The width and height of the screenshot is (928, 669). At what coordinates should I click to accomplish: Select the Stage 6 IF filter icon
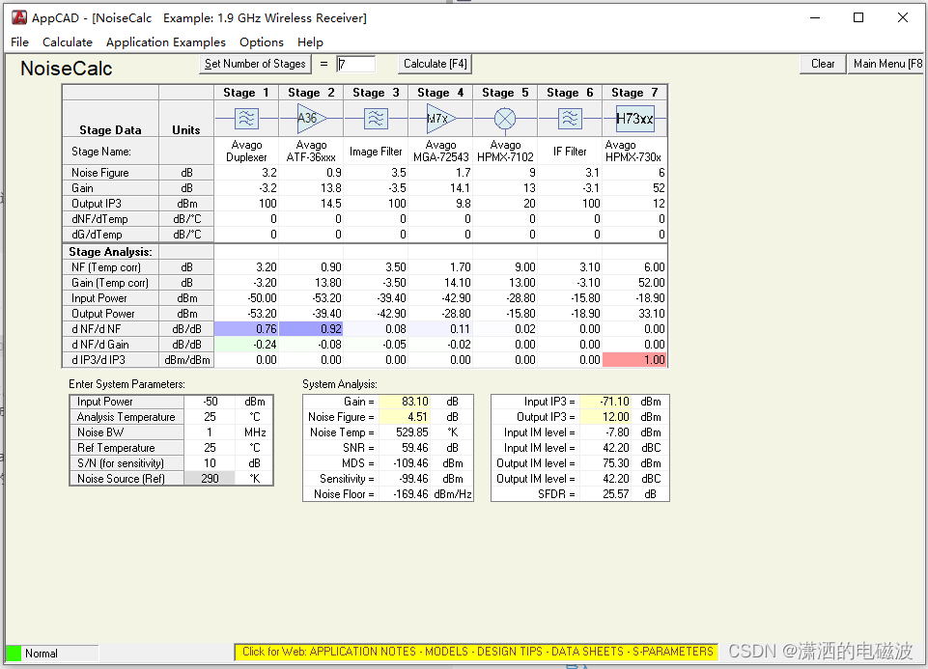570,119
